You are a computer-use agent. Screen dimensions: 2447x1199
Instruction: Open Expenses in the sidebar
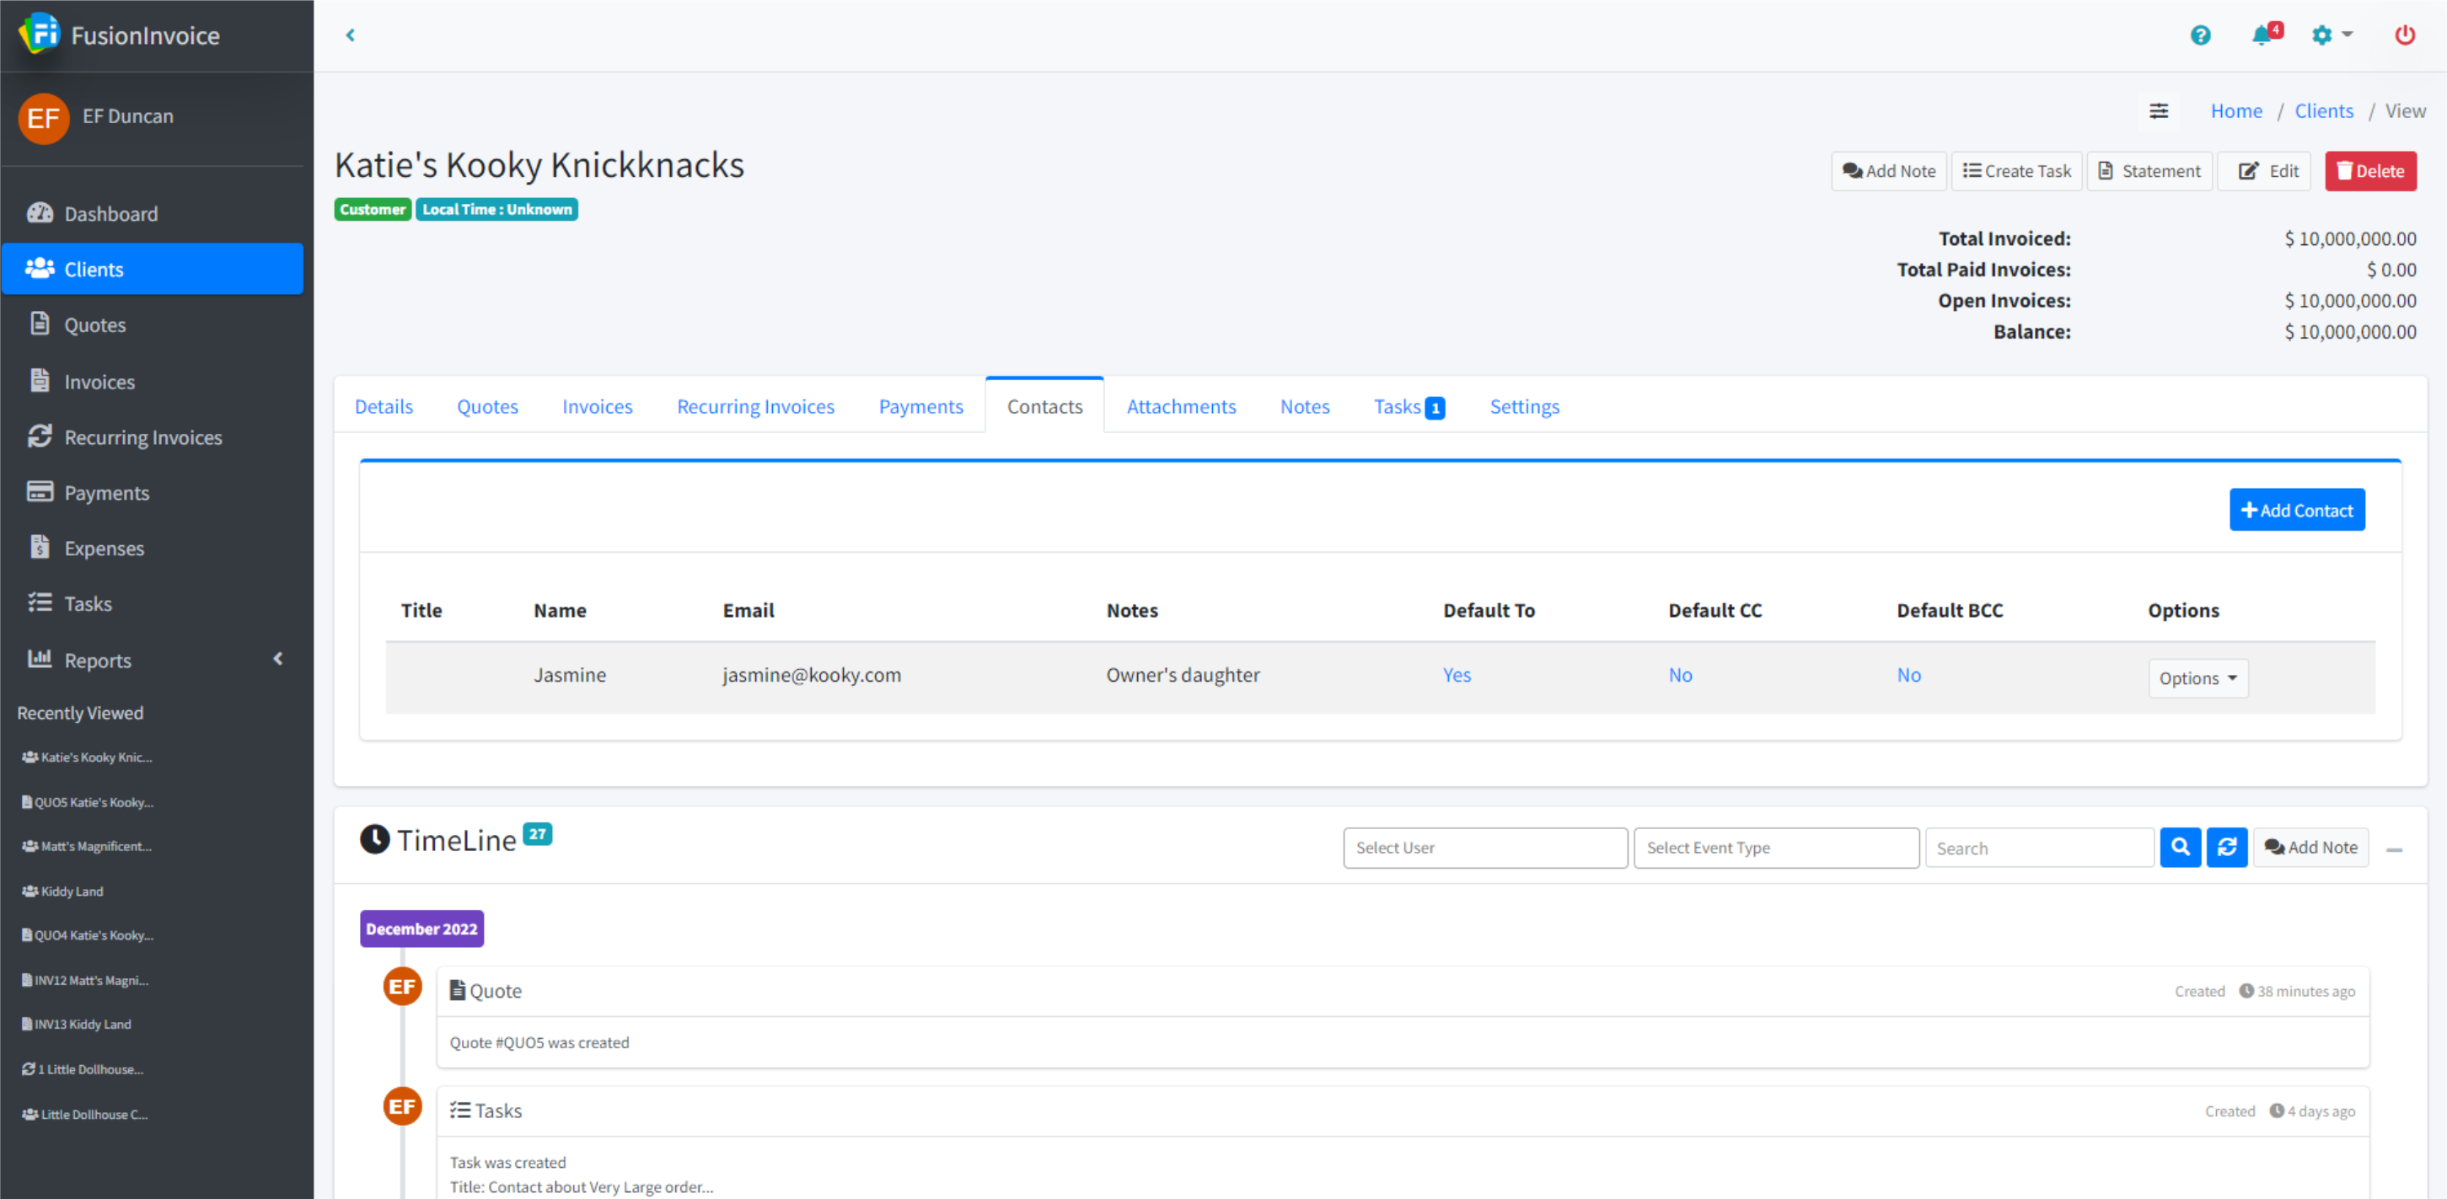click(x=104, y=548)
